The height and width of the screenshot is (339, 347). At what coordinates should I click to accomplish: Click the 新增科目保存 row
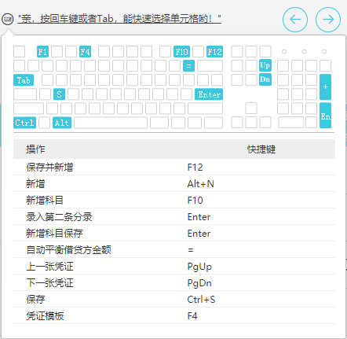point(174,233)
